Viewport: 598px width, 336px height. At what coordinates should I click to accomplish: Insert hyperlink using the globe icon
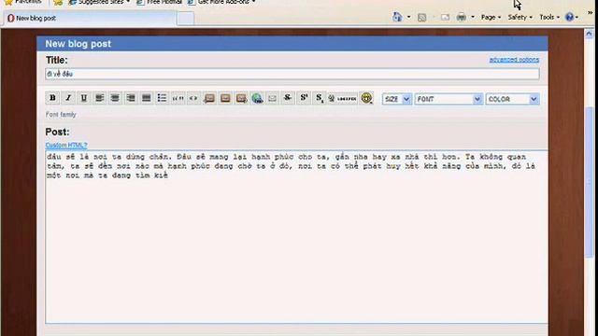pyautogui.click(x=258, y=98)
